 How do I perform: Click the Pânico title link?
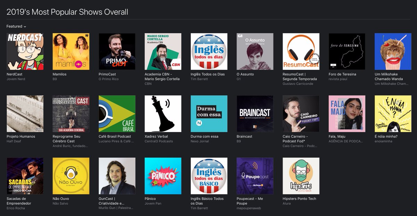tap(150, 199)
